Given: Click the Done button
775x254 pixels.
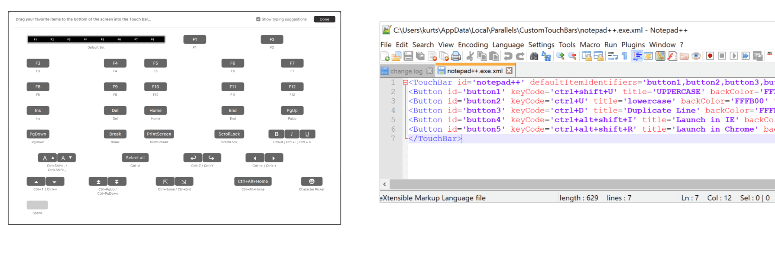Looking at the screenshot, I should pyautogui.click(x=324, y=19).
